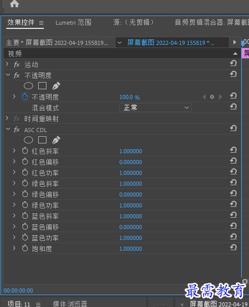Reset the 运动 effect
This screenshot has height=307, width=249.
(x=234, y=63)
